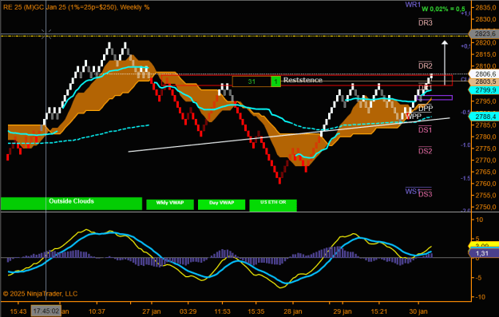This screenshot has height=317, width=499.
Task: Click the '30 jan' date on time axis
Action: coord(418,311)
